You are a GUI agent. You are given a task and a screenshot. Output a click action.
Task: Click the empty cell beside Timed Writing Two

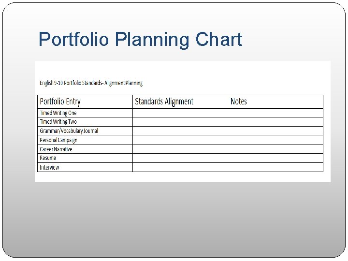tap(227, 122)
